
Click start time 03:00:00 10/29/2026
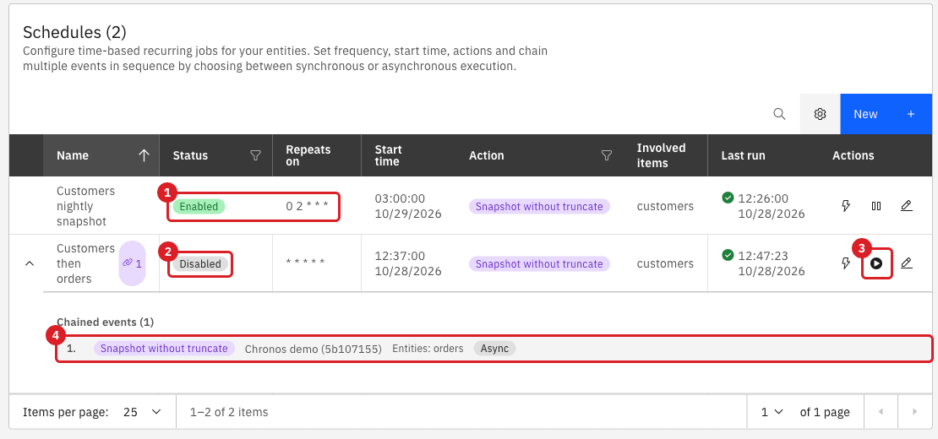point(408,206)
